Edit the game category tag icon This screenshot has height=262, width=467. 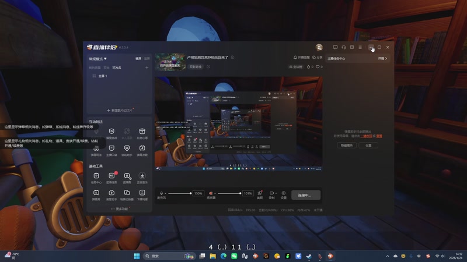[x=208, y=67]
